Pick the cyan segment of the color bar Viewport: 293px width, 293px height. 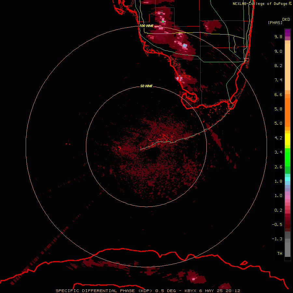pos(287,179)
